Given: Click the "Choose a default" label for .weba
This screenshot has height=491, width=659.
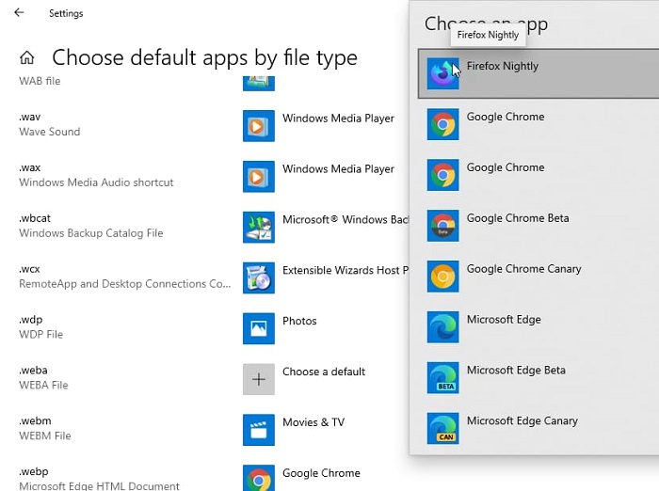Looking at the screenshot, I should 323,372.
